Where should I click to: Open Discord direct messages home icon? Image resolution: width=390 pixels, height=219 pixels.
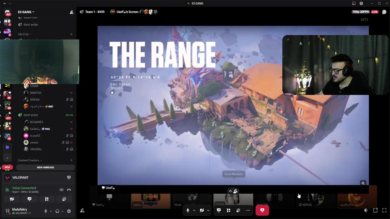click(x=7, y=12)
